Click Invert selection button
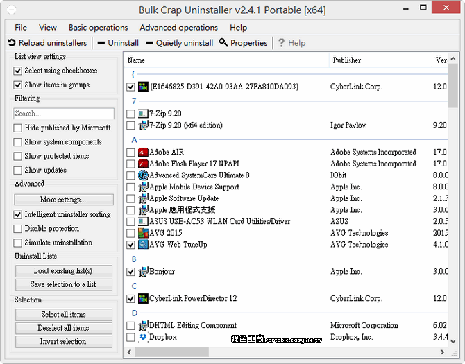 (64, 342)
